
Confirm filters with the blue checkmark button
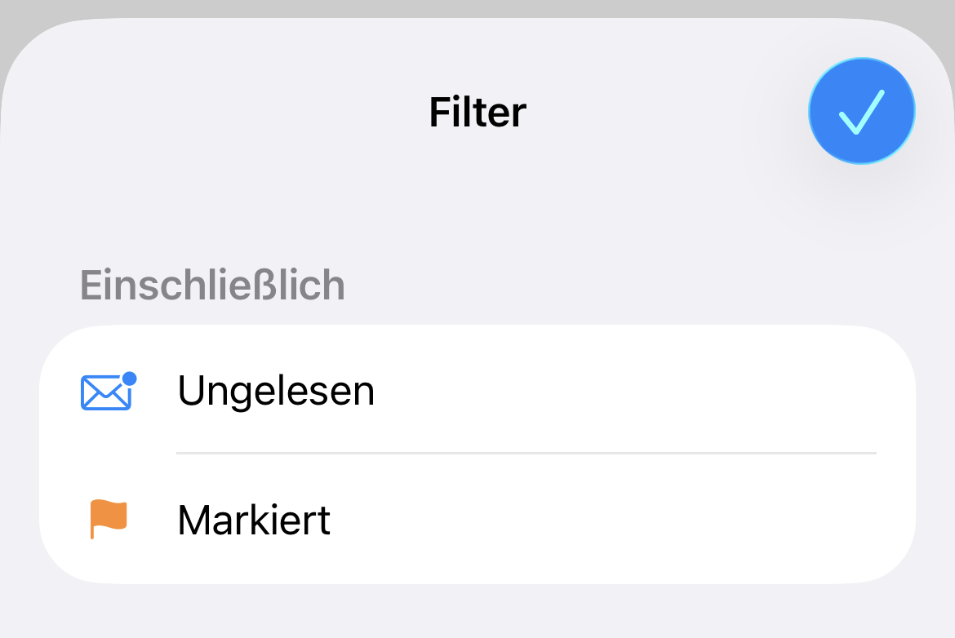[x=861, y=111]
